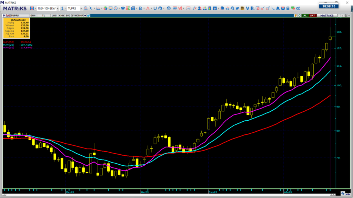The height and width of the screenshot is (198, 353).
Task: Select the GUN period tab
Action: coord(33,15)
